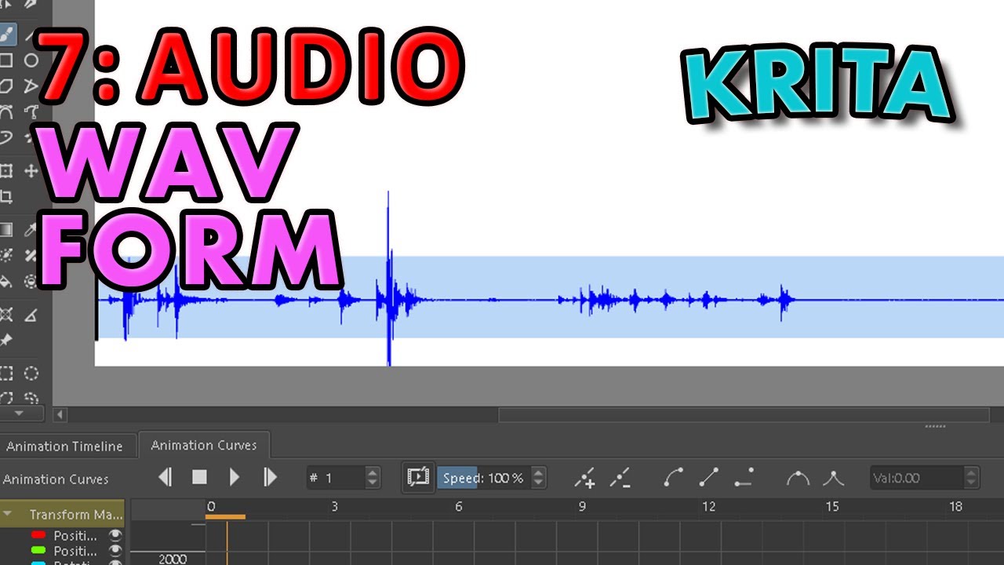Viewport: 1004px width, 565px height.
Task: Toggle the Drop Frames button
Action: click(x=418, y=477)
